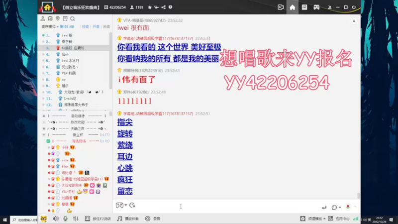Open the video screen icon in title bar
The image size is (398, 224).
(x=281, y=7)
